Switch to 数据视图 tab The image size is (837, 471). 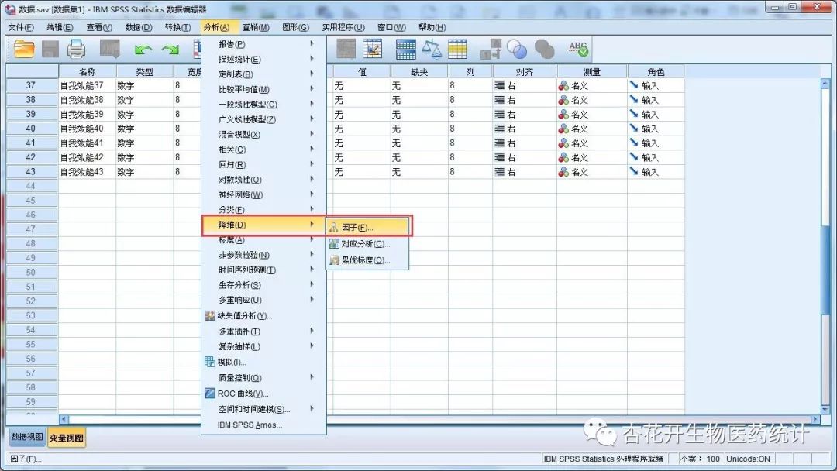coord(25,437)
